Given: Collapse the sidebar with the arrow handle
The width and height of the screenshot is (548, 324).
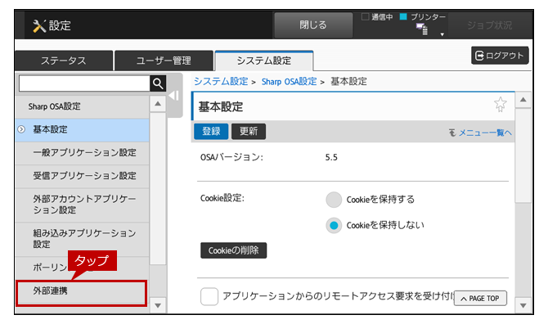Looking at the screenshot, I should [x=174, y=96].
